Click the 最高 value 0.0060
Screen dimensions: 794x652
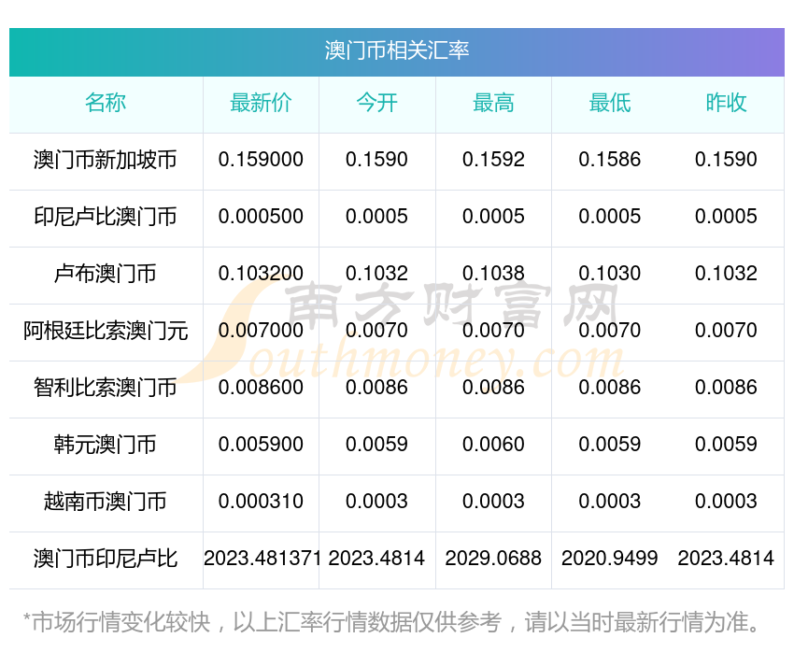[493, 445]
